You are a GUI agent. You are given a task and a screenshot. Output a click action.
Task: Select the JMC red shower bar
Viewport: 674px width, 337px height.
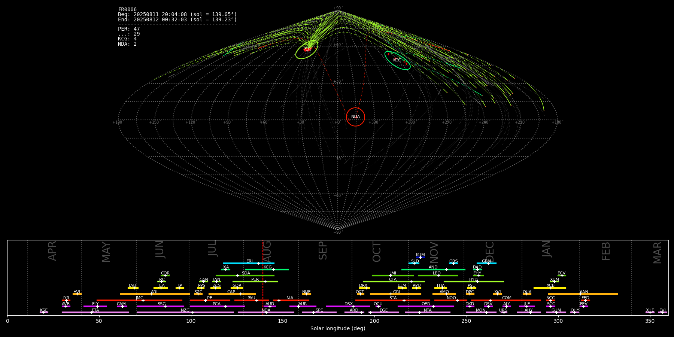(140, 300)
